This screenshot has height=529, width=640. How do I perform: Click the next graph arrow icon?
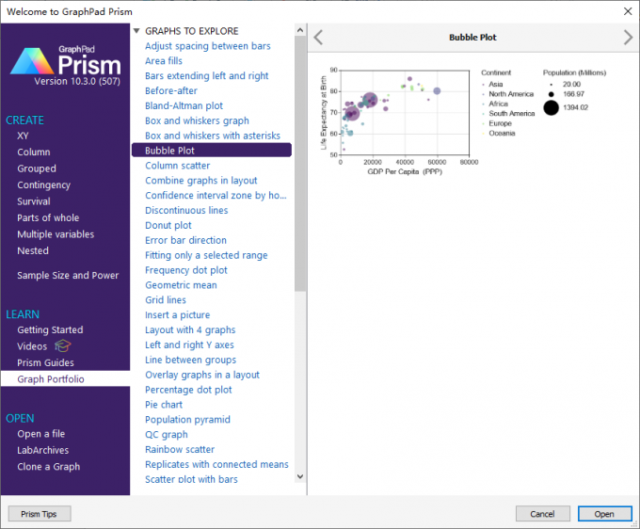628,38
